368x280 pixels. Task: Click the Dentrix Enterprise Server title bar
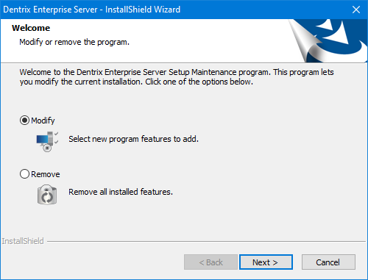tap(92, 10)
